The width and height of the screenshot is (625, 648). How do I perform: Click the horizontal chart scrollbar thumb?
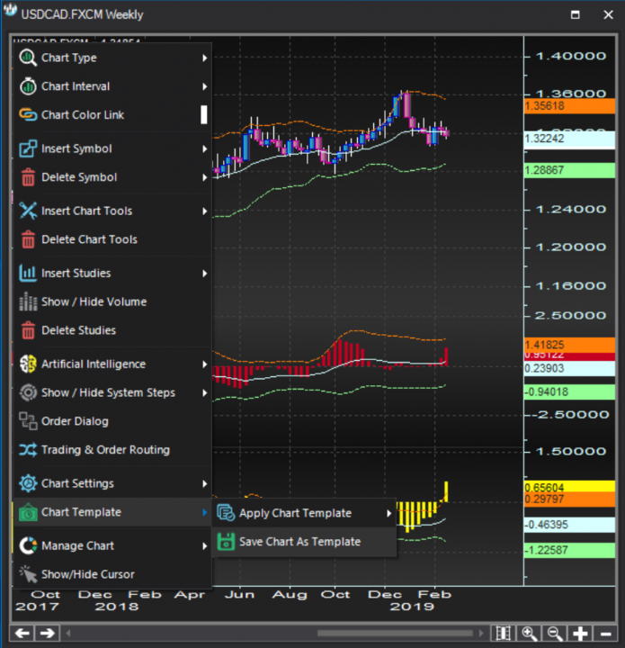[395, 633]
